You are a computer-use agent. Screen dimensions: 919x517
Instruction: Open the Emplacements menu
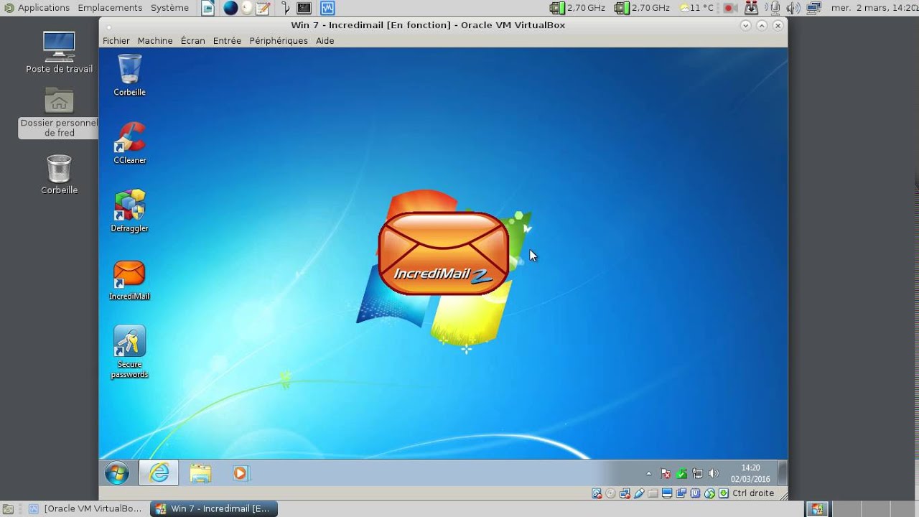point(110,8)
